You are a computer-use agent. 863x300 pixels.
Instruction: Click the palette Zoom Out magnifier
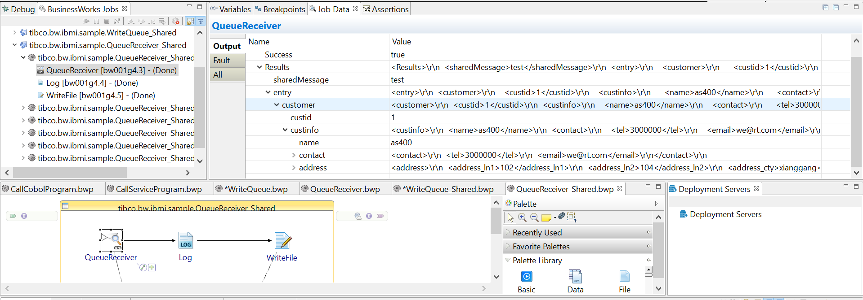pyautogui.click(x=534, y=217)
